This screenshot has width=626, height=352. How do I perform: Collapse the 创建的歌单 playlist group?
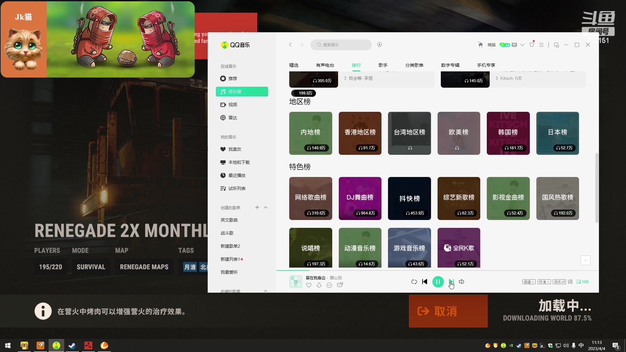coord(266,207)
